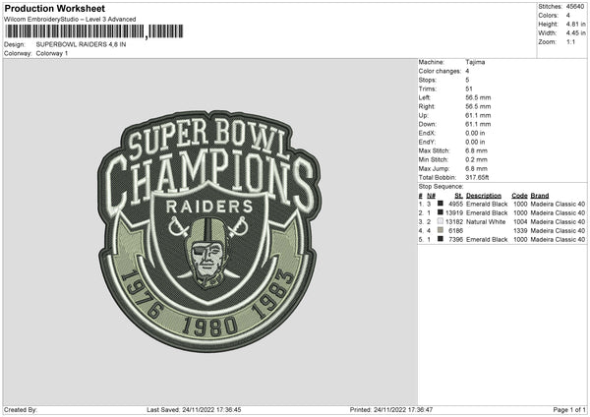Click the Printed timestamp in footer
This screenshot has height=417, width=590.
click(391, 410)
